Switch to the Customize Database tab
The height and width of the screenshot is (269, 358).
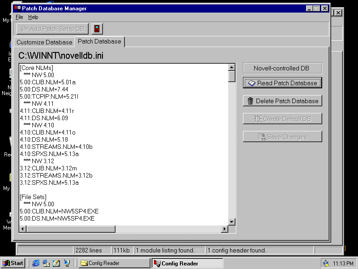44,42
